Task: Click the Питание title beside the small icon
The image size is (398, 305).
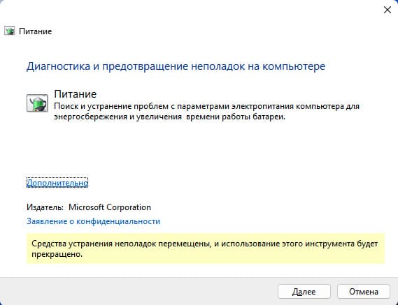Action: point(35,31)
